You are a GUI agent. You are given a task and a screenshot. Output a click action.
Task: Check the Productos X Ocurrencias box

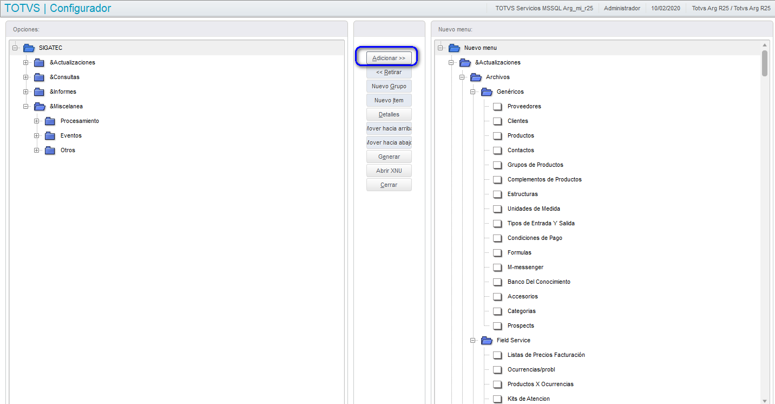click(x=497, y=385)
